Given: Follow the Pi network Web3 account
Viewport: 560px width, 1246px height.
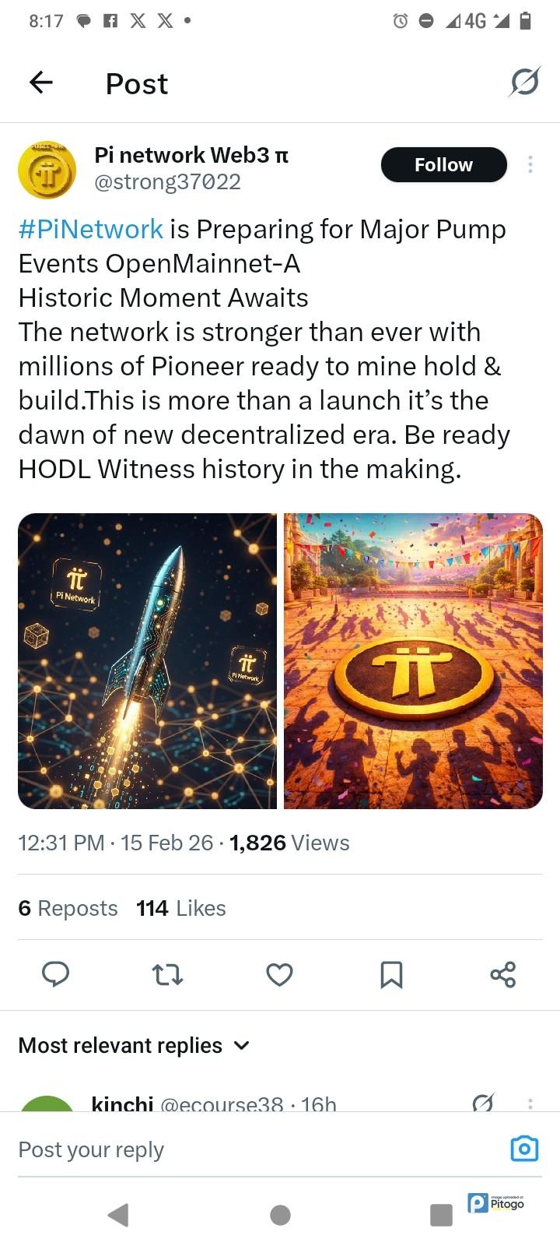Looking at the screenshot, I should coord(443,165).
